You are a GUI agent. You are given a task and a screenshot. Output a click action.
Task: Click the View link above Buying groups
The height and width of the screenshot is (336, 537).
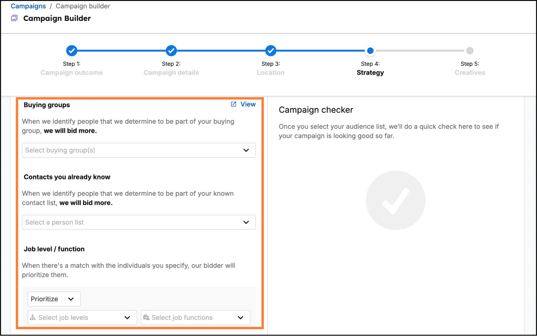pos(248,104)
